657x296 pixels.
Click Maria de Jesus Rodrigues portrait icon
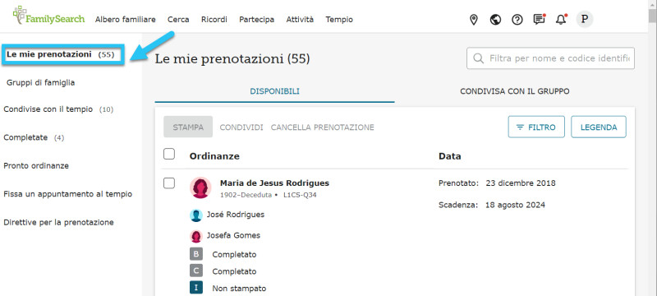pyautogui.click(x=200, y=187)
